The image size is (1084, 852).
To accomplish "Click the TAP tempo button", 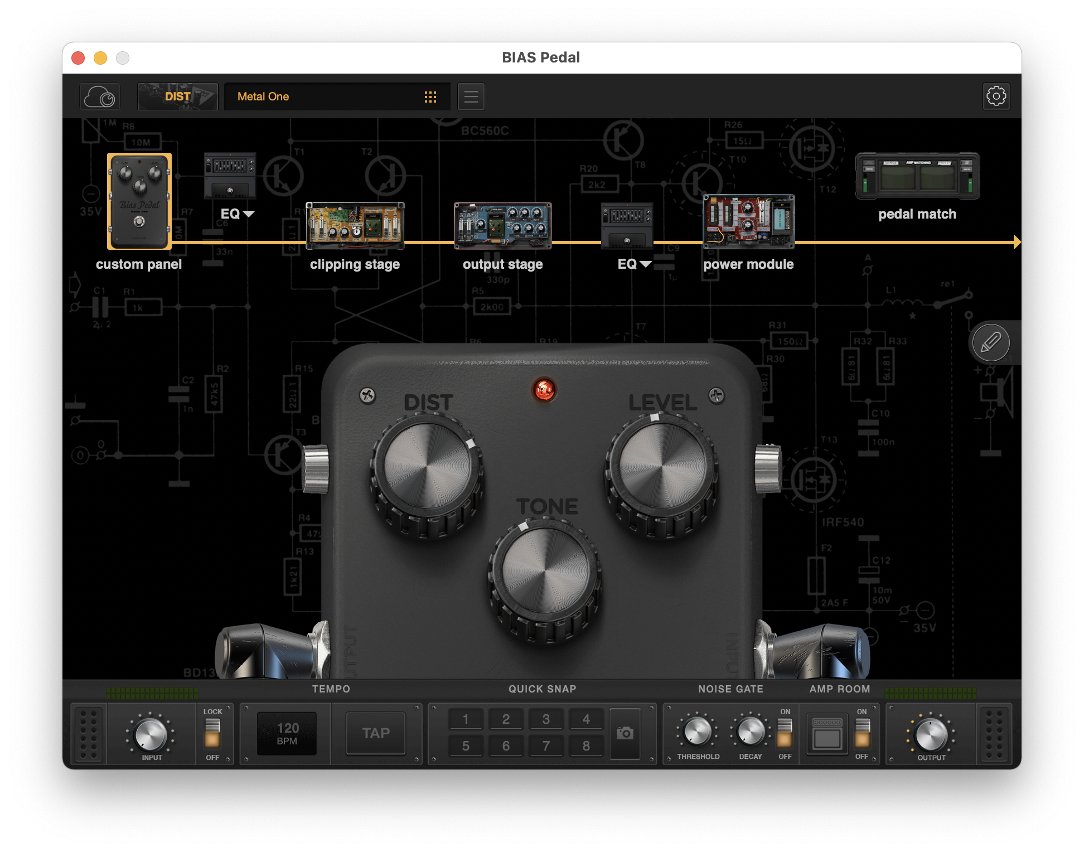I will pos(376,733).
